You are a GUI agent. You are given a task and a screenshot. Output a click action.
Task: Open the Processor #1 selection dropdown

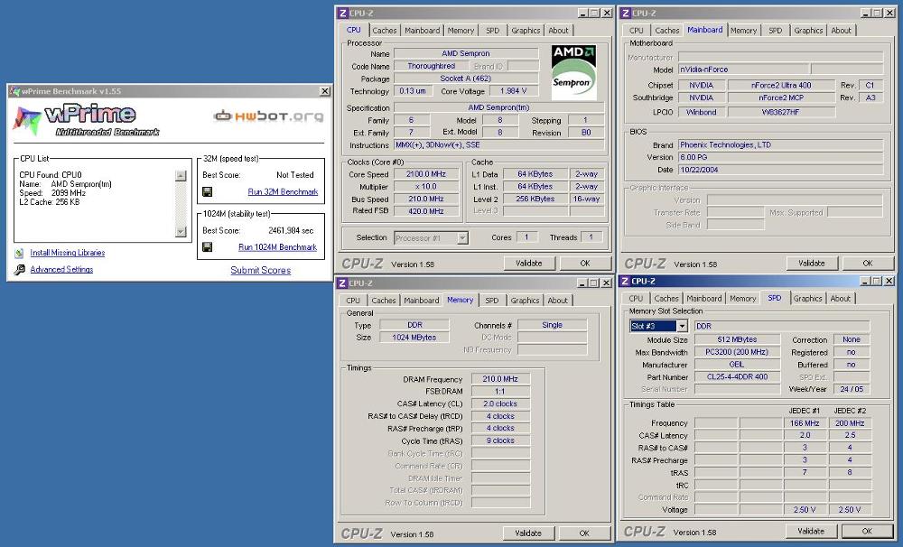[462, 237]
